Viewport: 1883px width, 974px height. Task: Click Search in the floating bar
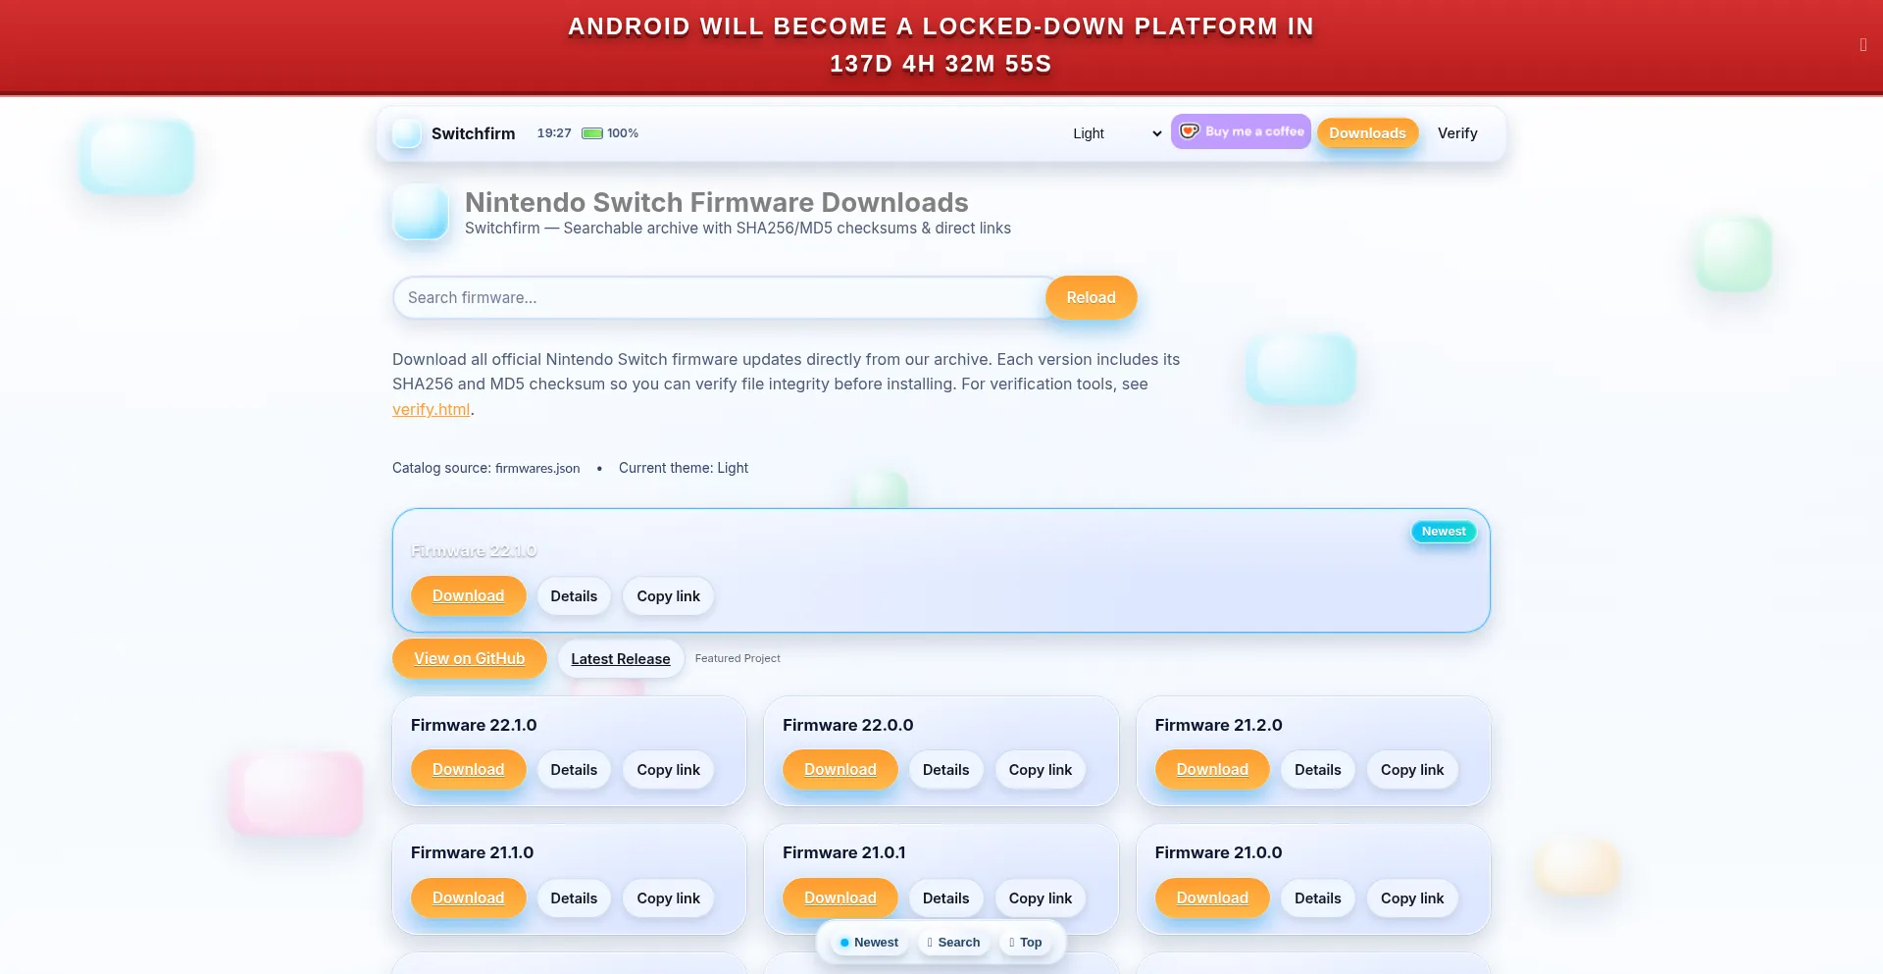click(953, 943)
